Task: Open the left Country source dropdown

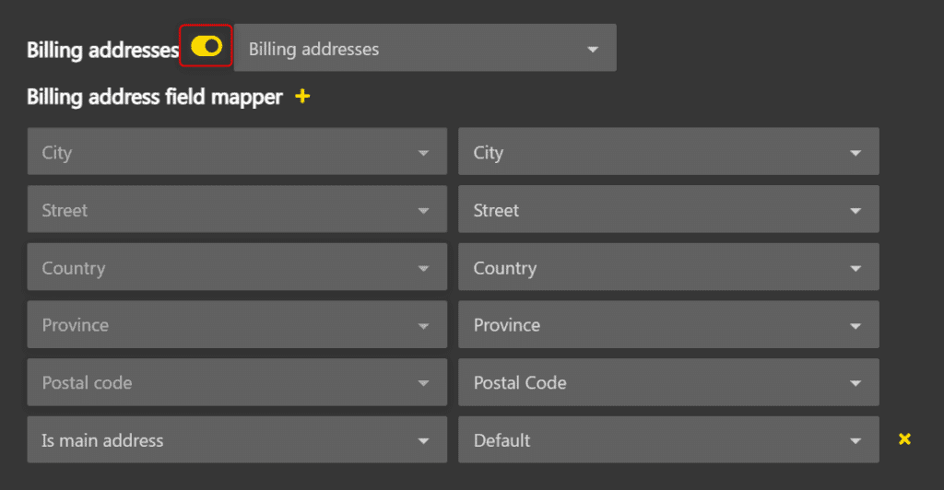Action: [236, 268]
